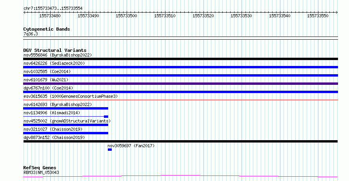
Task: Click the purple bar of nsv6101679
Action: (x=180, y=84)
